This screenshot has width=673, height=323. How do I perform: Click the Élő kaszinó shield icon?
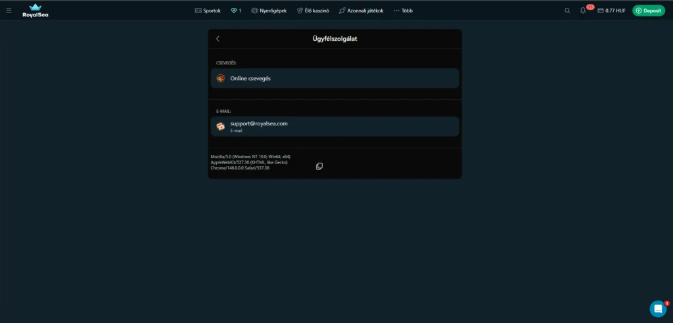[x=300, y=11]
